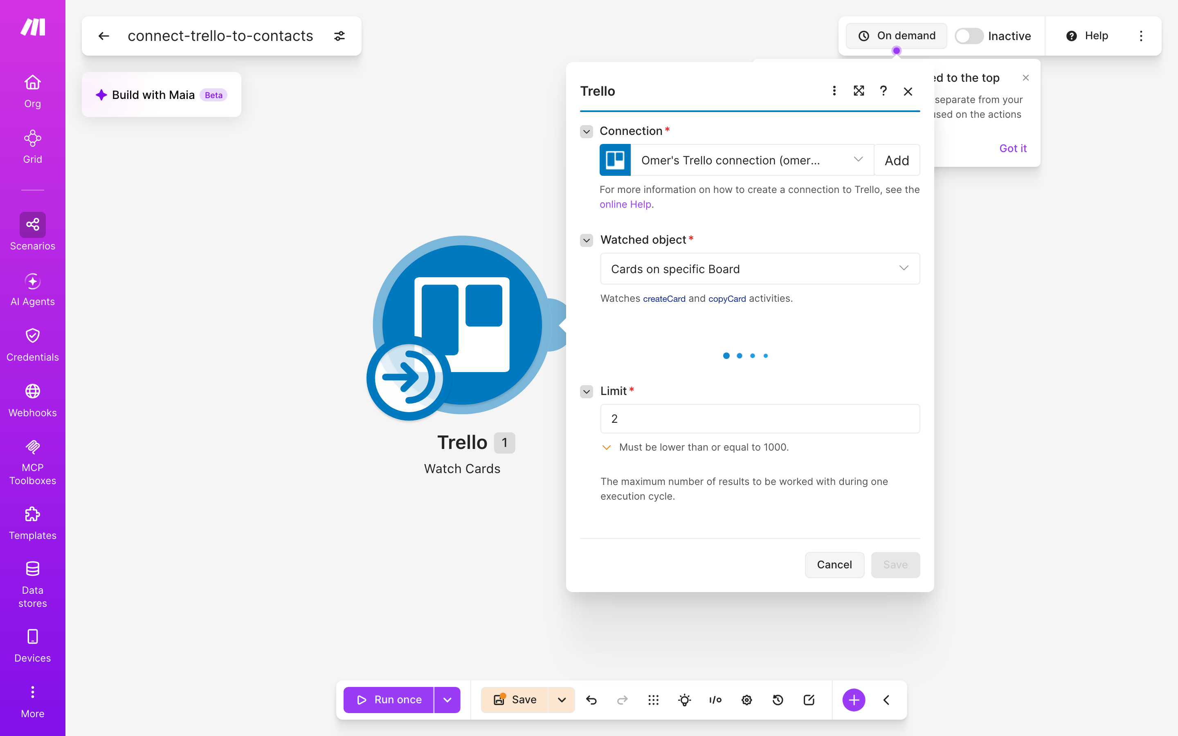Open scenario settings gear icon
This screenshot has height=736, width=1178.
(747, 700)
